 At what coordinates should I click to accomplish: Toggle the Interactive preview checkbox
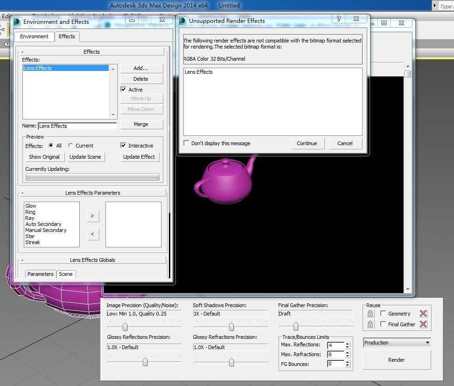(x=123, y=145)
